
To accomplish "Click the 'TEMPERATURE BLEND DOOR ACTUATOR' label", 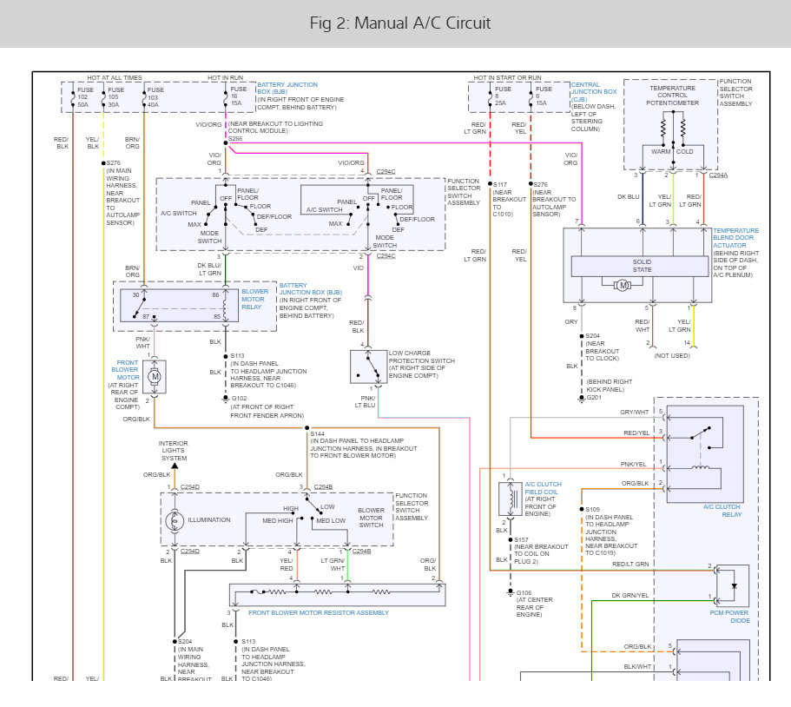I will [735, 238].
